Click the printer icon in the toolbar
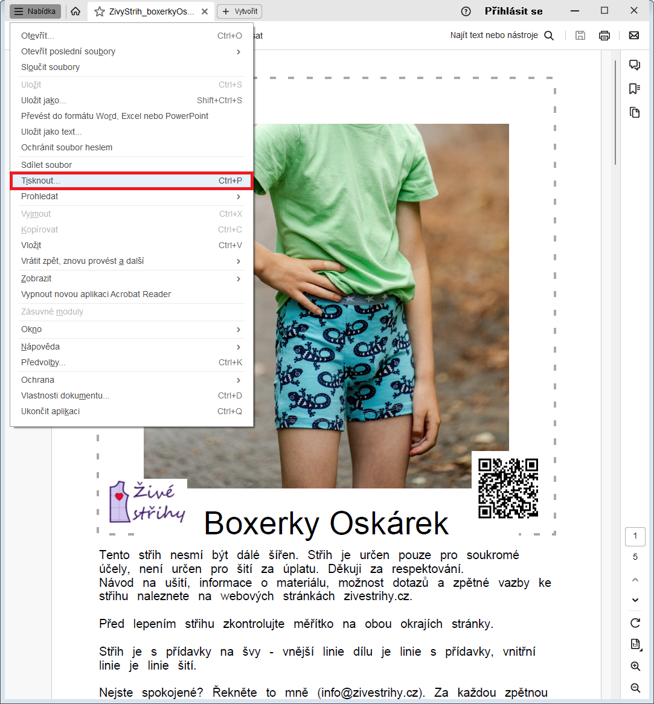This screenshot has width=654, height=704. (604, 36)
